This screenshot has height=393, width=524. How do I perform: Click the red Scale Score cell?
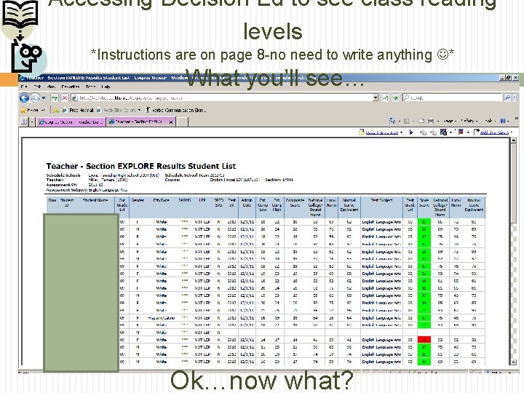coord(424,340)
